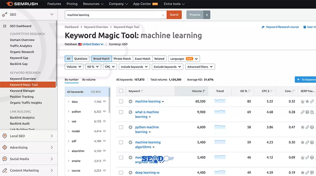This screenshot has width=316, height=176.
Task: Click the Social Media icon
Action: 5,159
